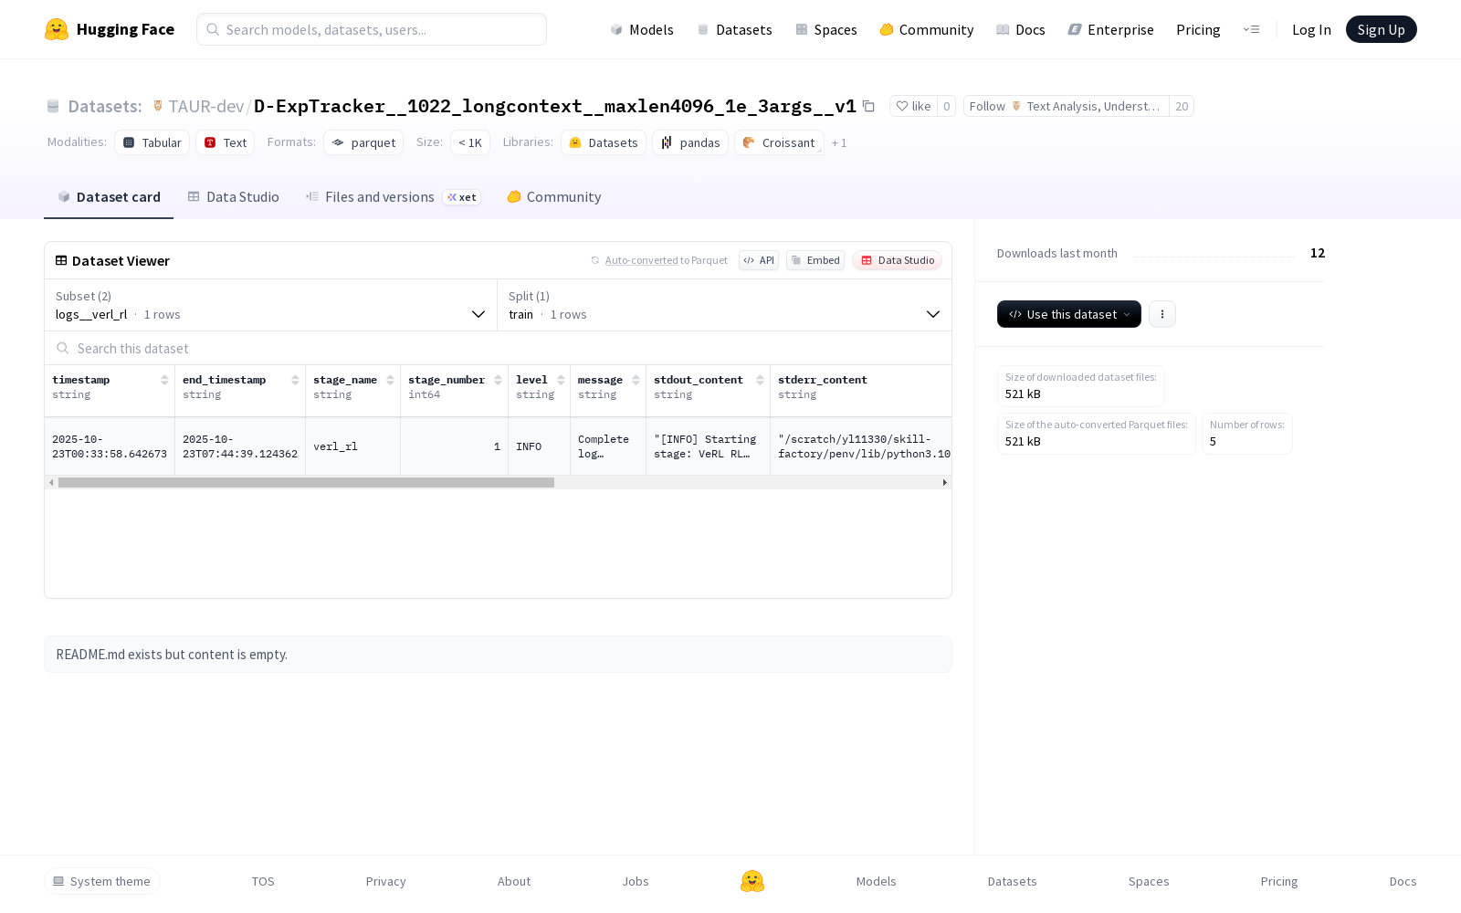This screenshot has width=1461, height=913.
Task: Click the Complete log message cell
Action: [x=608, y=446]
